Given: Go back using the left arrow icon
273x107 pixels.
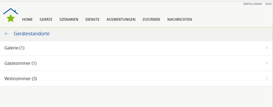Looking at the screenshot, I should click(x=7, y=34).
